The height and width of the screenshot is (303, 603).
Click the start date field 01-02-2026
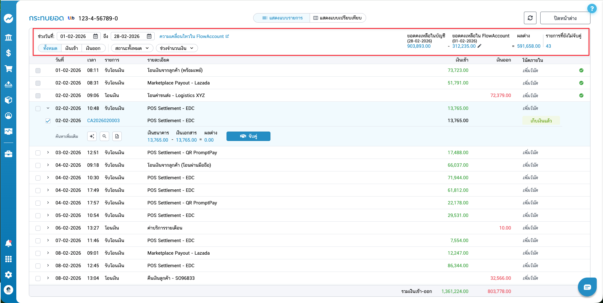(75, 36)
